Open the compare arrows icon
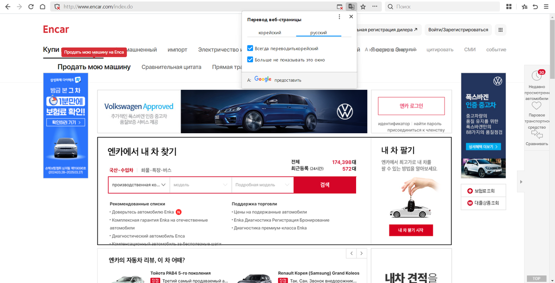This screenshot has height=283, width=555. click(536, 135)
